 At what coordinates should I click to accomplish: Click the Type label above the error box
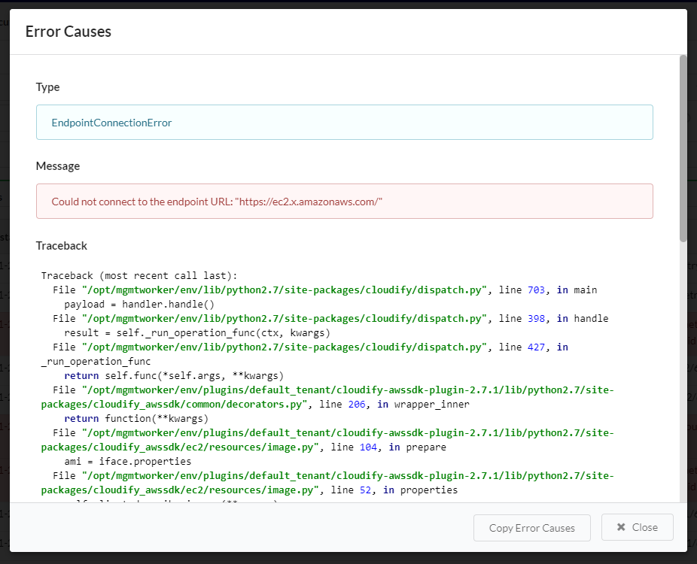tap(47, 87)
